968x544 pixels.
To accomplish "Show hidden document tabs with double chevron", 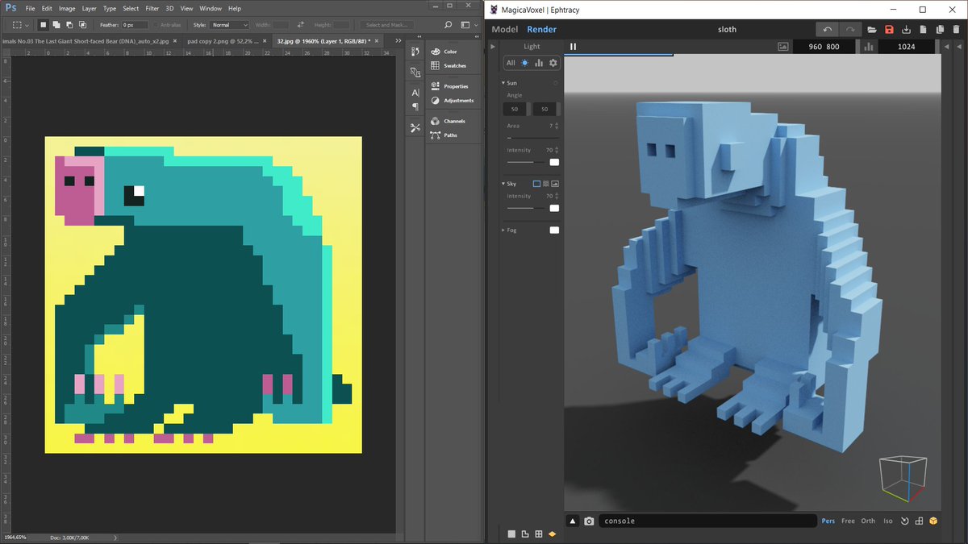I will tap(399, 39).
